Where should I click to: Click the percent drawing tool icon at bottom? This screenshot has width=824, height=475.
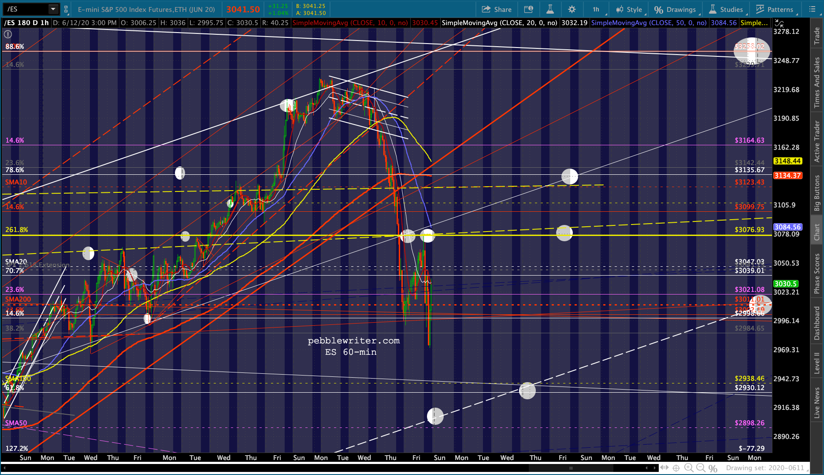(713, 468)
